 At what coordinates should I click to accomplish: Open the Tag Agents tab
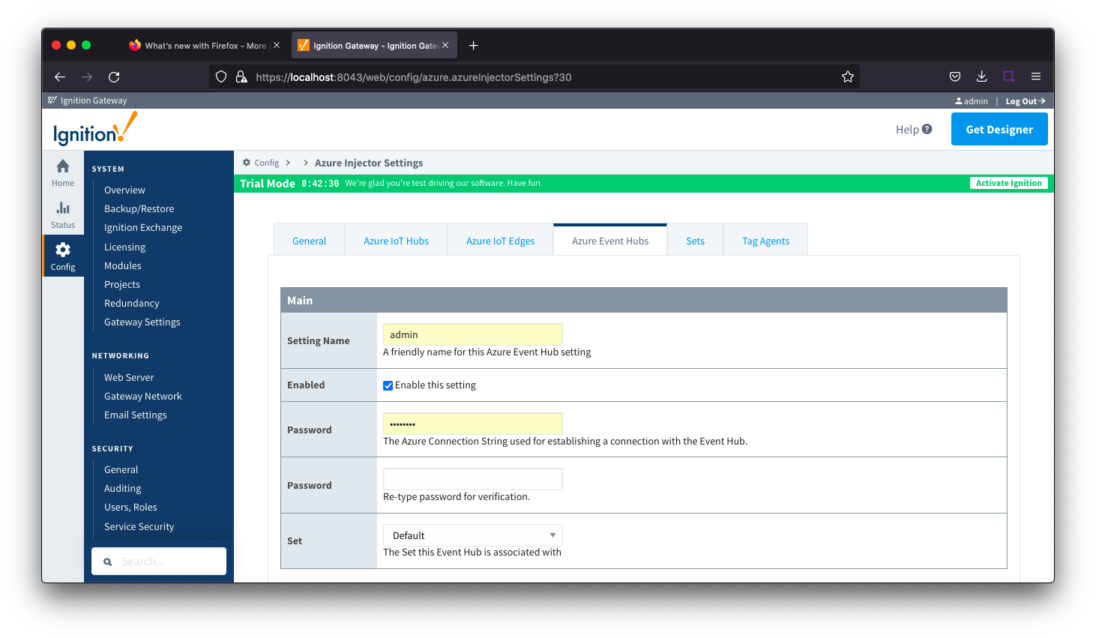765,241
